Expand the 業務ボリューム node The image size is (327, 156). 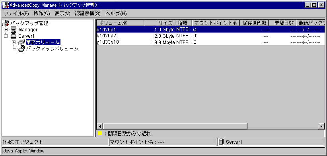14,42
